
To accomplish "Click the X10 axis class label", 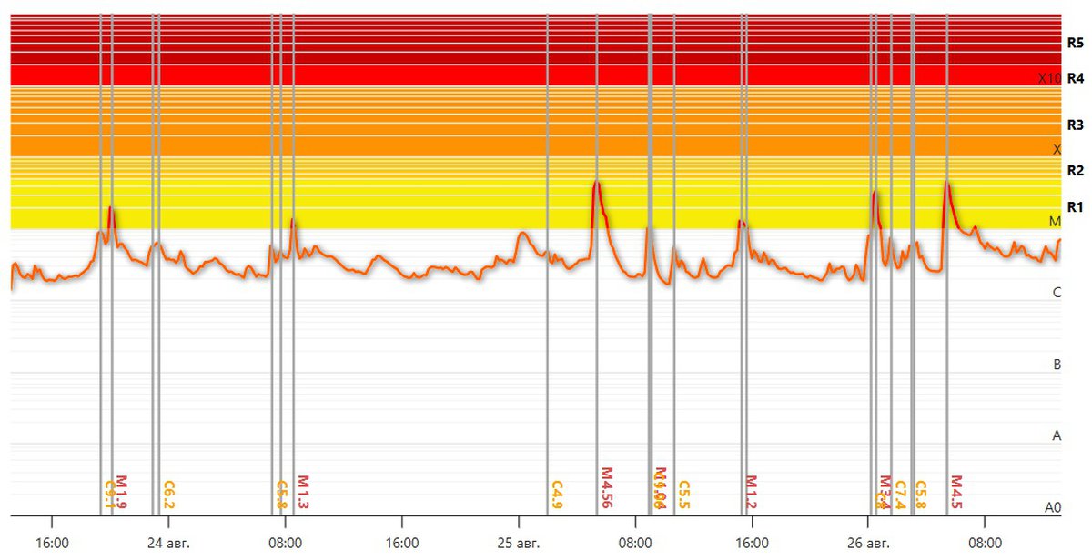I will [1049, 79].
